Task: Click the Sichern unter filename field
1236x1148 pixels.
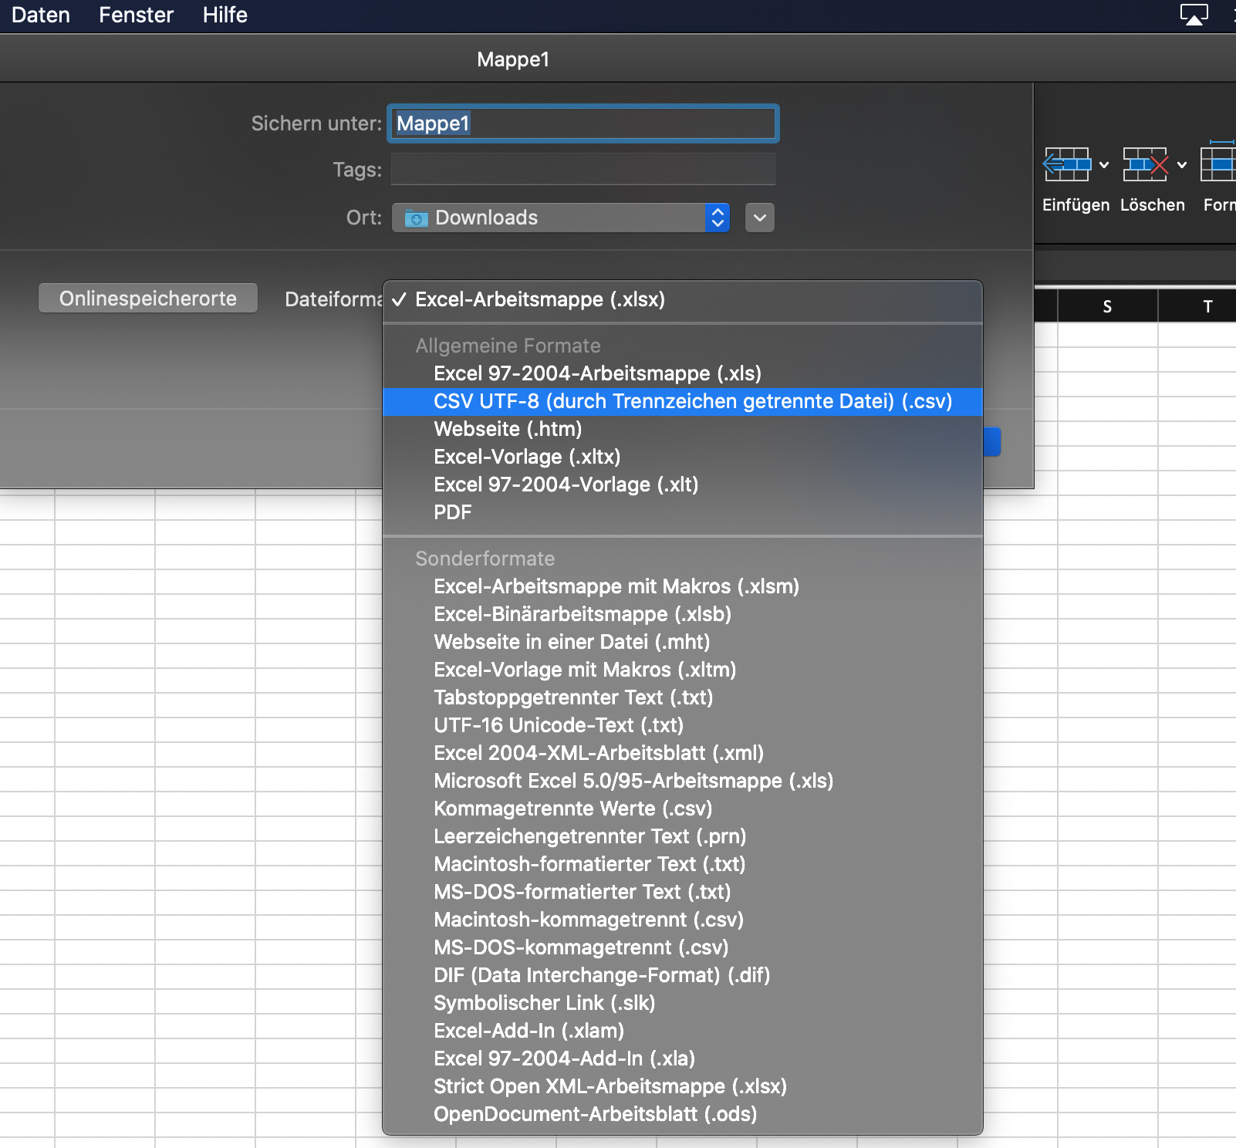Action: click(583, 123)
